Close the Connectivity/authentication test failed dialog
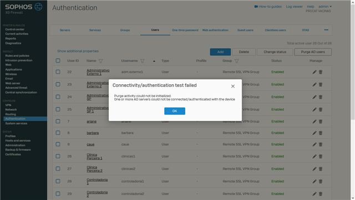This screenshot has width=355, height=200. click(x=233, y=86)
